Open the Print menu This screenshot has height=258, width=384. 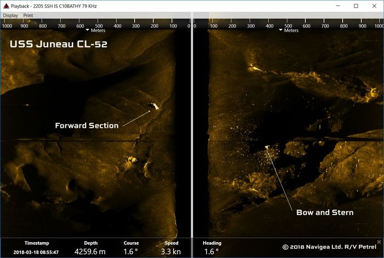(x=28, y=15)
